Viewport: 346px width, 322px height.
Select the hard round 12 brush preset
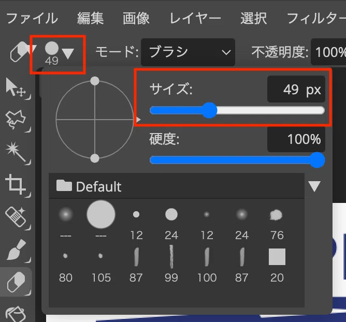pos(136,225)
